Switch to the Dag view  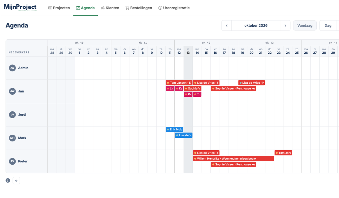[x=328, y=25]
